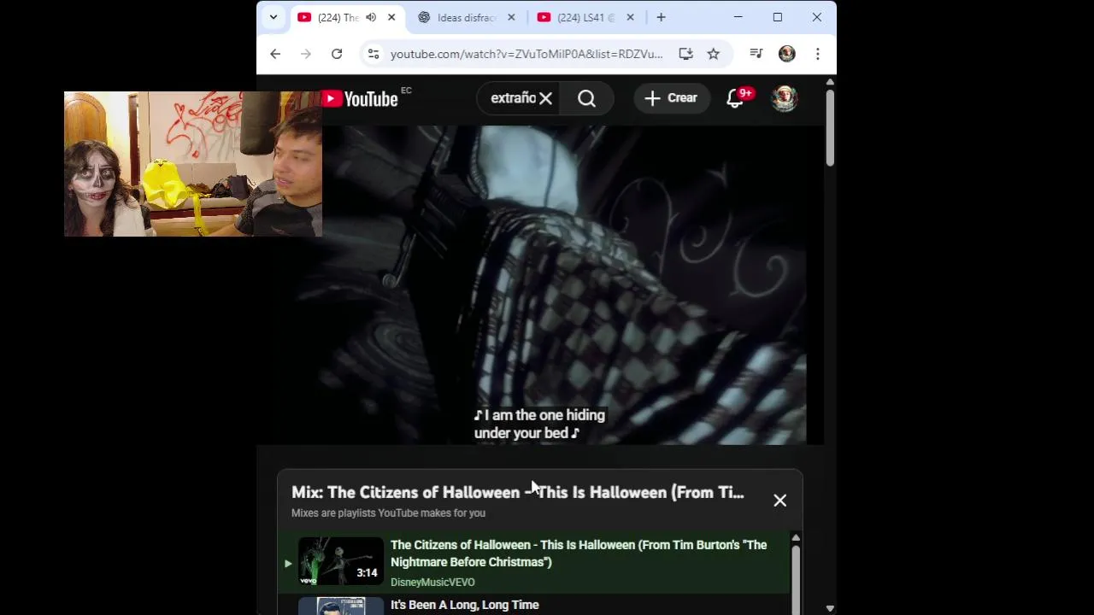Select the It's Been A Long, Long Time entry
This screenshot has height=615, width=1094.
pyautogui.click(x=465, y=605)
